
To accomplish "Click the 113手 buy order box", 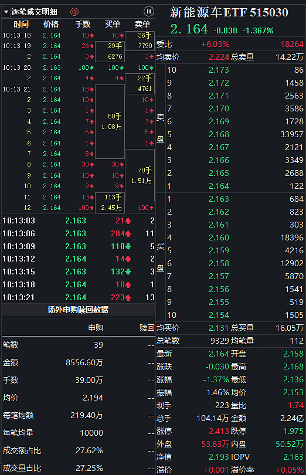I will tap(110, 202).
